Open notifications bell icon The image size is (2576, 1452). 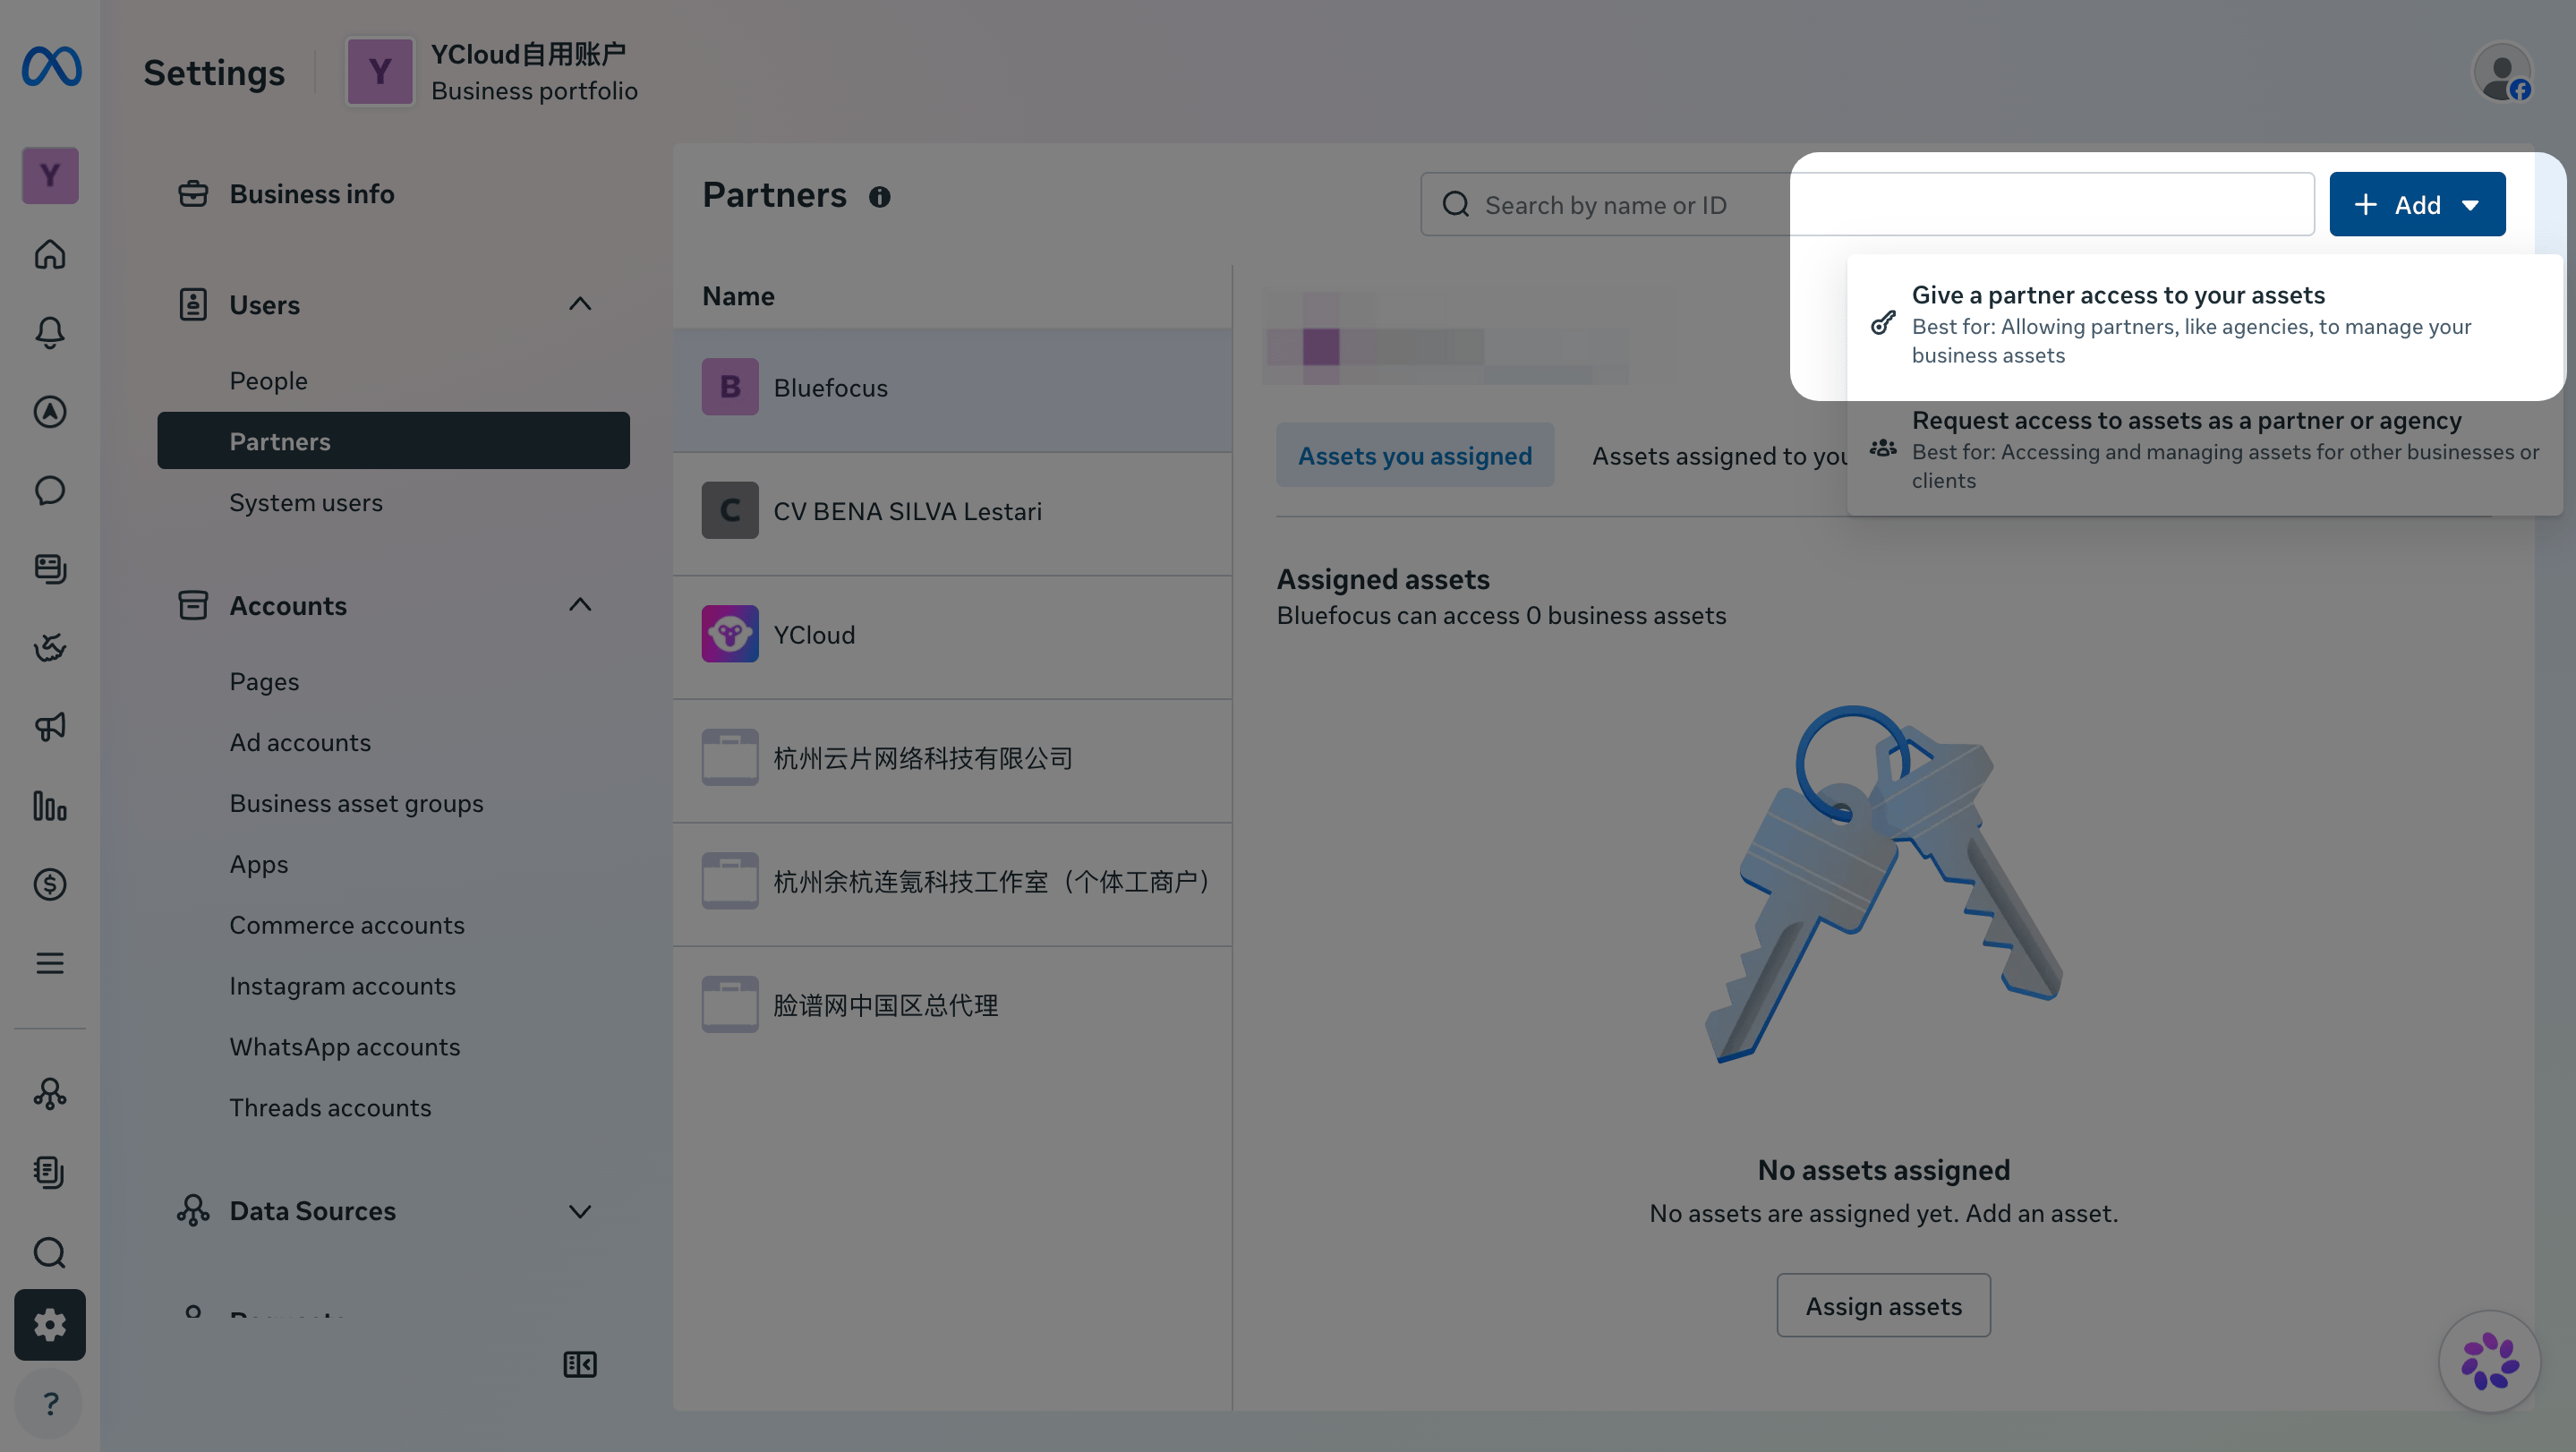[x=50, y=332]
